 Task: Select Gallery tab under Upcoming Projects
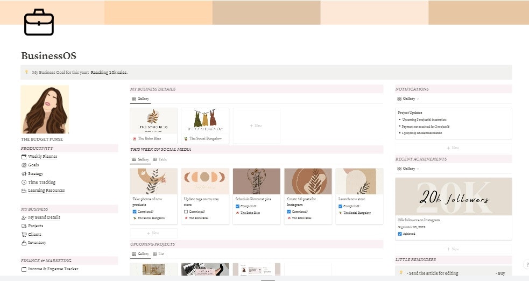click(140, 254)
